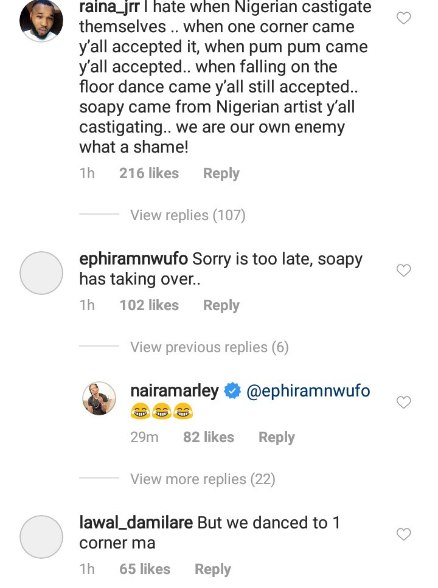This screenshot has height=588, width=438.
Task: View the 102 likes list
Action: [149, 305]
